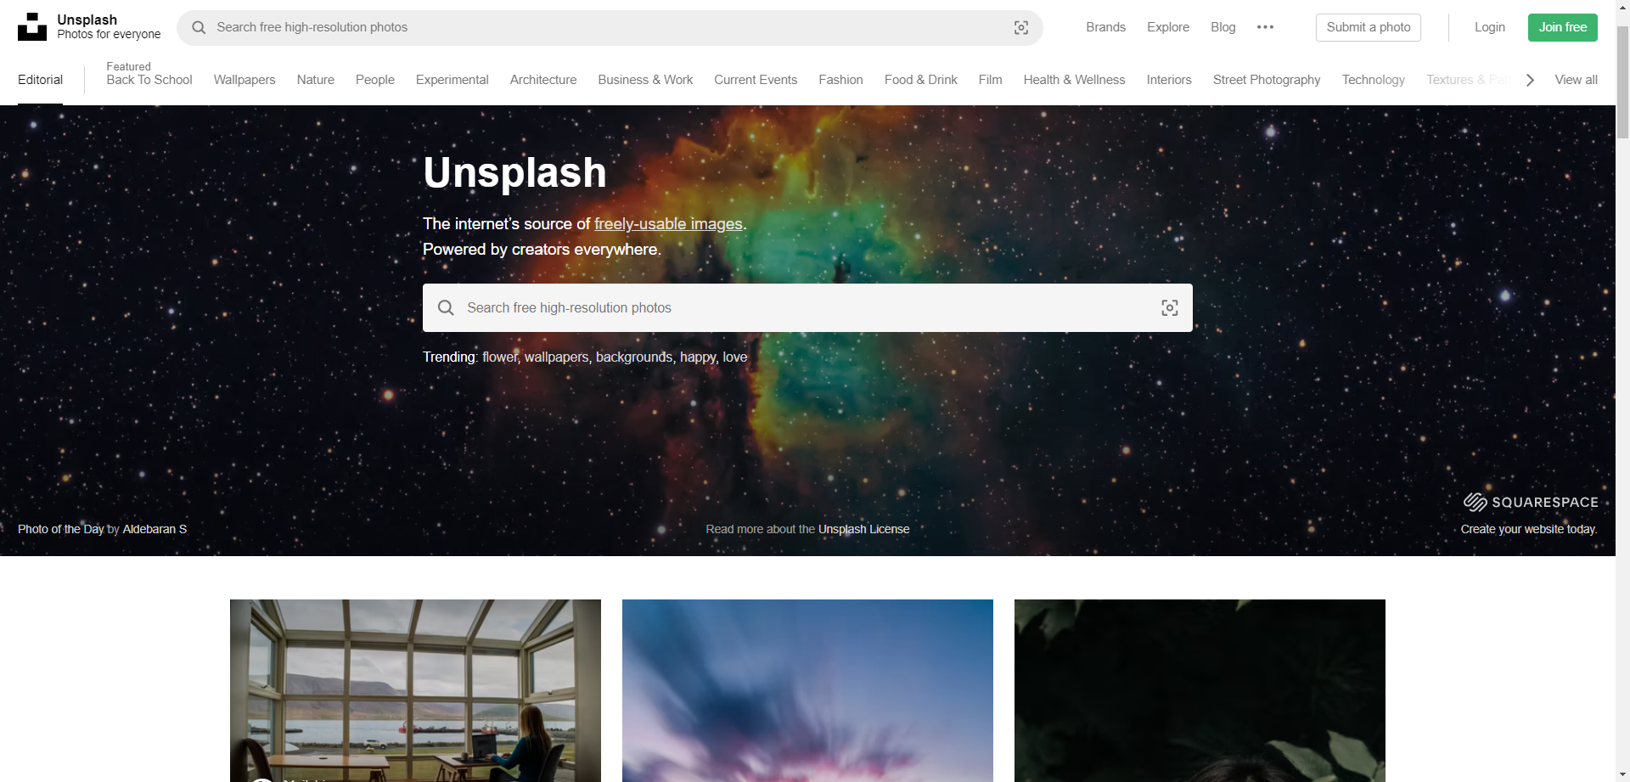Follow the freely-usable images link
This screenshot has width=1630, height=782.
[668, 224]
